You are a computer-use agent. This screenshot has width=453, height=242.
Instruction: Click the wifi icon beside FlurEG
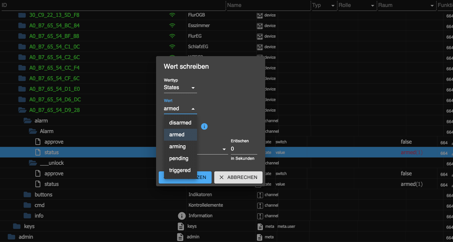tap(172, 36)
